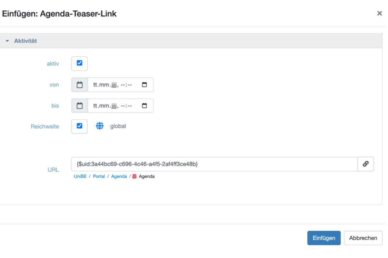Click the Abbrechen button
The image size is (388, 258).
pyautogui.click(x=363, y=238)
